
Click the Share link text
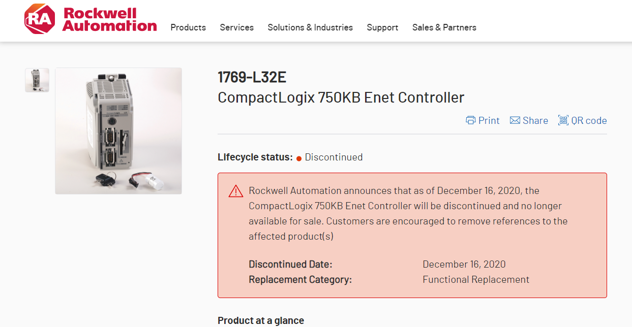535,120
